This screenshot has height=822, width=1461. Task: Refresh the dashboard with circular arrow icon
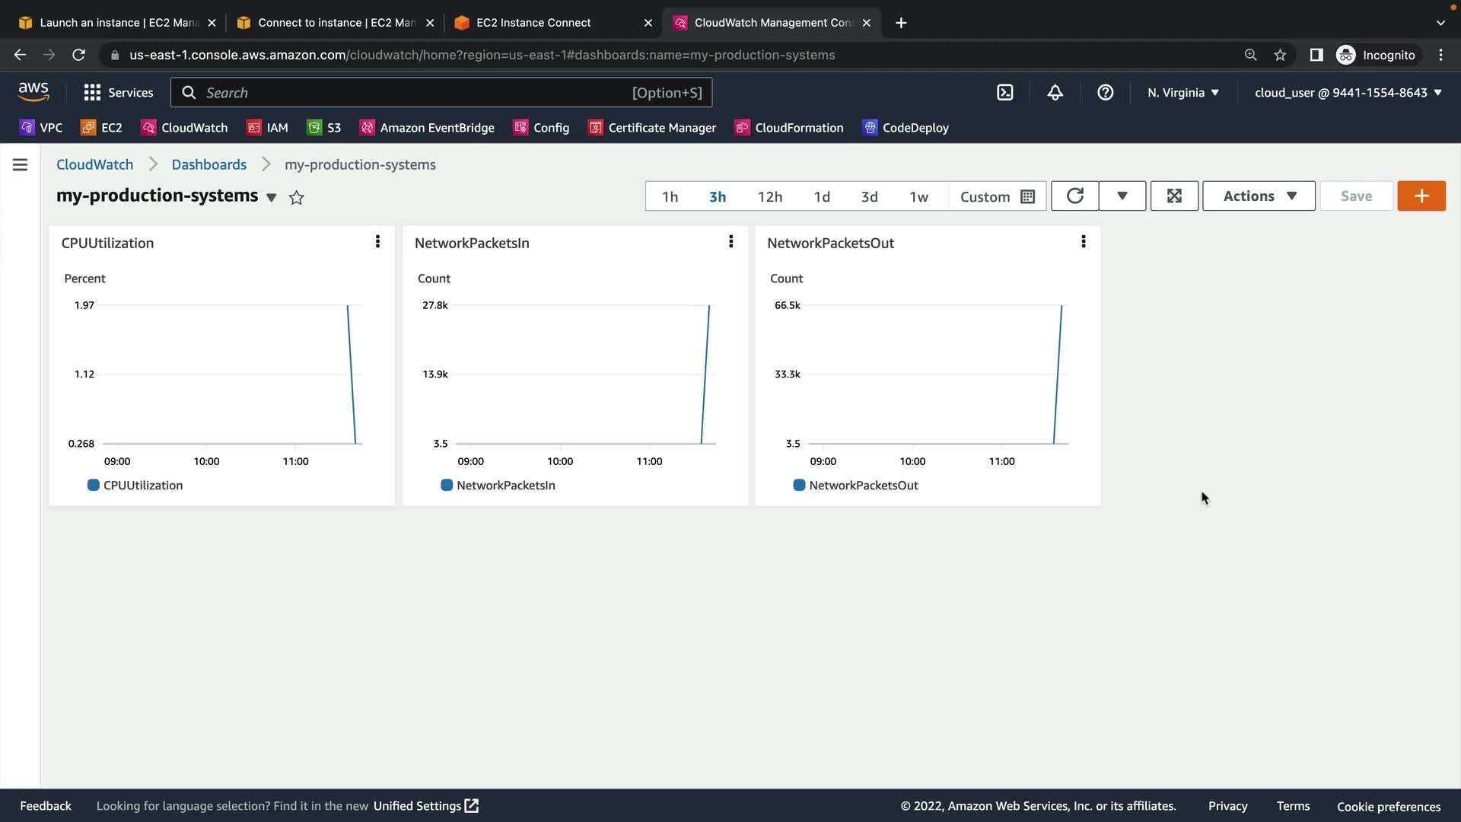tap(1074, 196)
